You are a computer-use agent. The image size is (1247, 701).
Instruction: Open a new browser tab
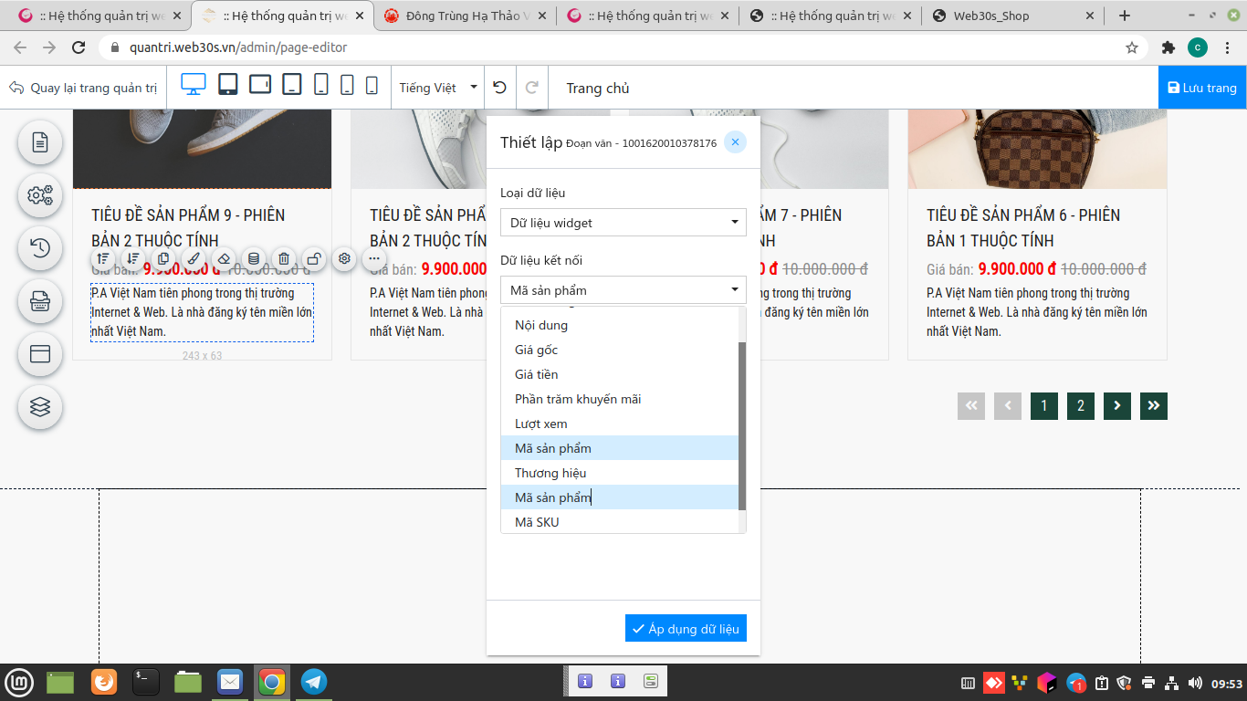tap(1125, 16)
